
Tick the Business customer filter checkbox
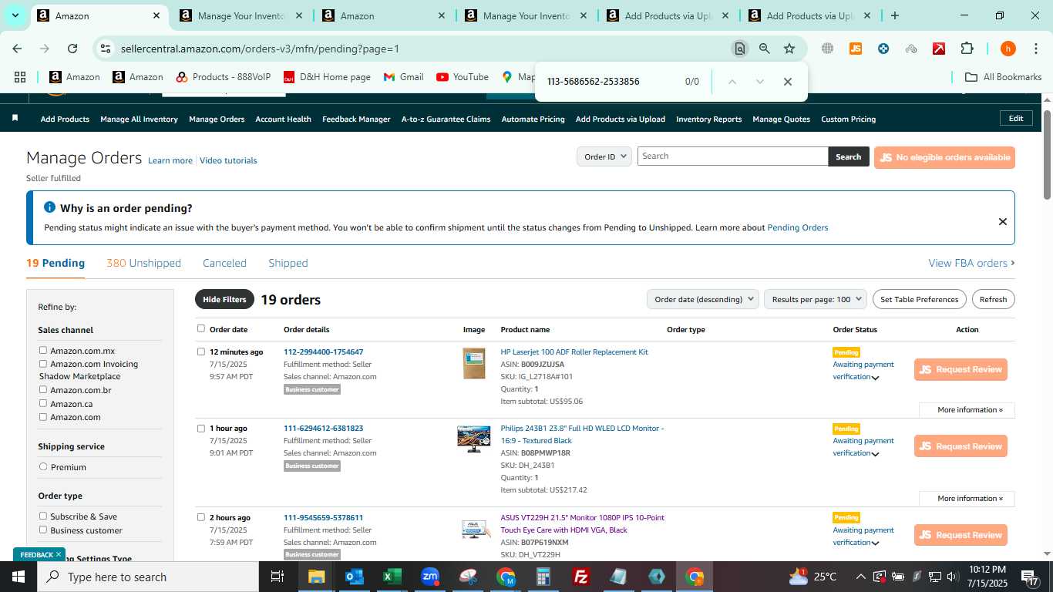coord(43,530)
